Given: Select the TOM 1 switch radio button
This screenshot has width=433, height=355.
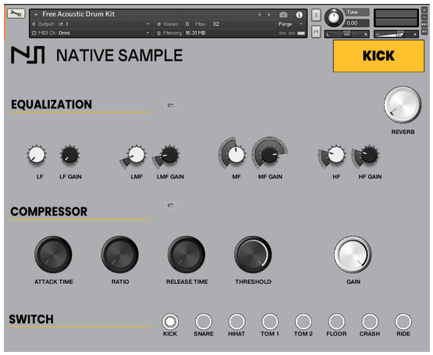Looking at the screenshot, I should [270, 322].
